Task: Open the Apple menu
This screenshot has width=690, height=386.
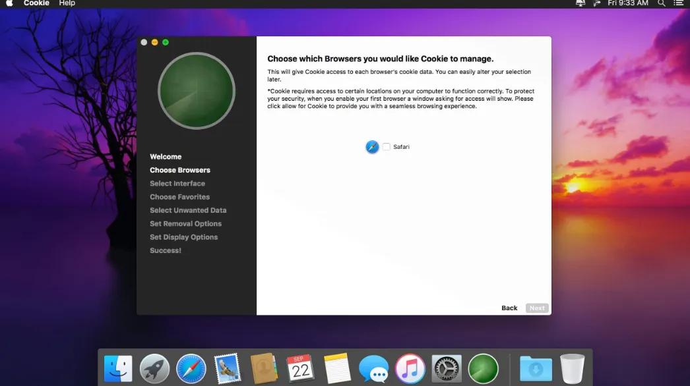Action: point(9,3)
